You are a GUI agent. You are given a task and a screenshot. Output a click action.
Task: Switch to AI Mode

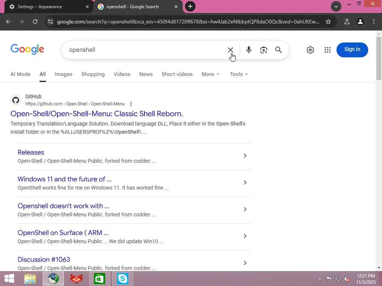(x=21, y=74)
